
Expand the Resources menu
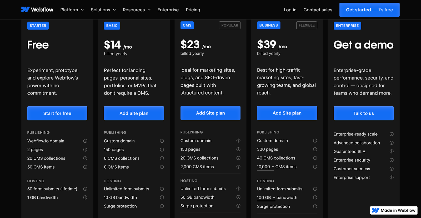(137, 10)
